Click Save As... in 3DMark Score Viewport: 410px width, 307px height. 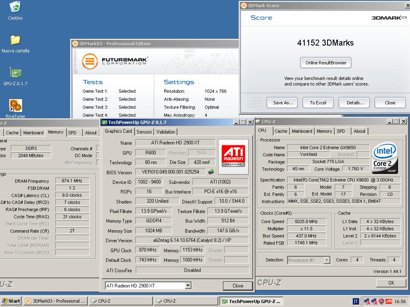[283, 103]
